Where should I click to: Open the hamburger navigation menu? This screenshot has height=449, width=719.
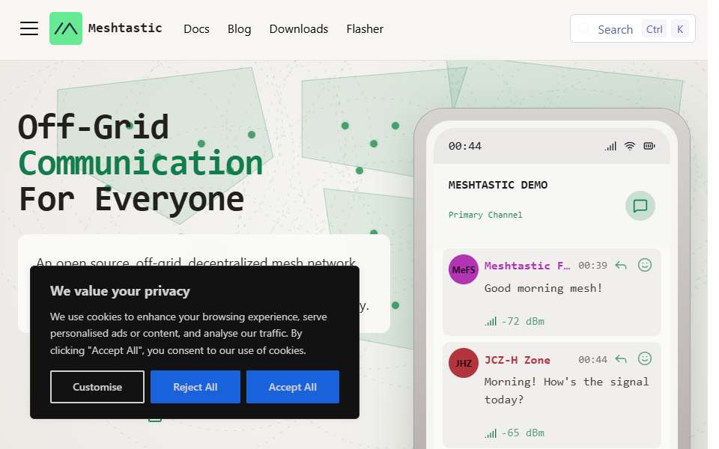tap(29, 28)
